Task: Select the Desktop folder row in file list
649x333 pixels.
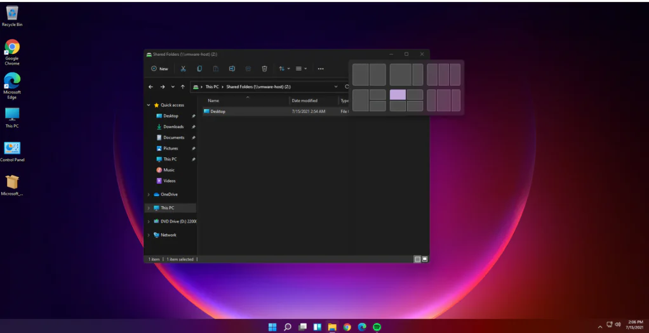Action: click(x=276, y=111)
